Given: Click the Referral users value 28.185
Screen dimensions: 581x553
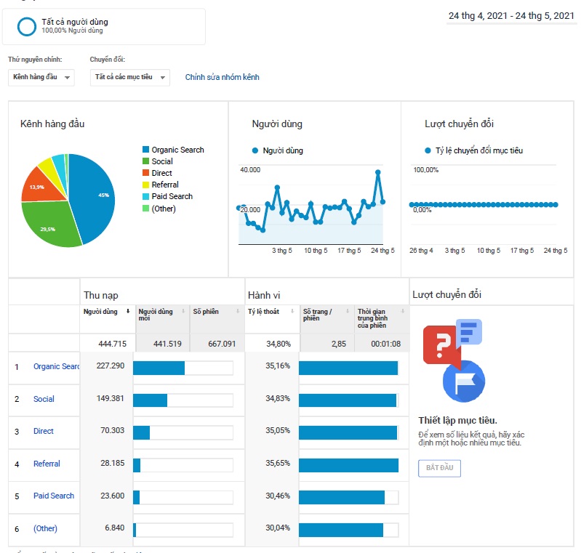Looking at the screenshot, I should [113, 463].
